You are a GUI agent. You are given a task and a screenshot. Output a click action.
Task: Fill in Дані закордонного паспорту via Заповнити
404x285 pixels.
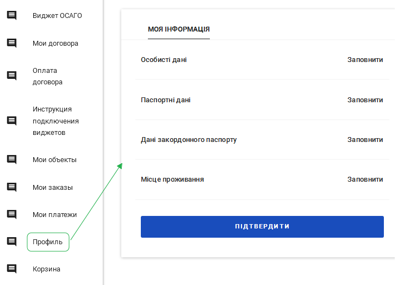tap(365, 140)
